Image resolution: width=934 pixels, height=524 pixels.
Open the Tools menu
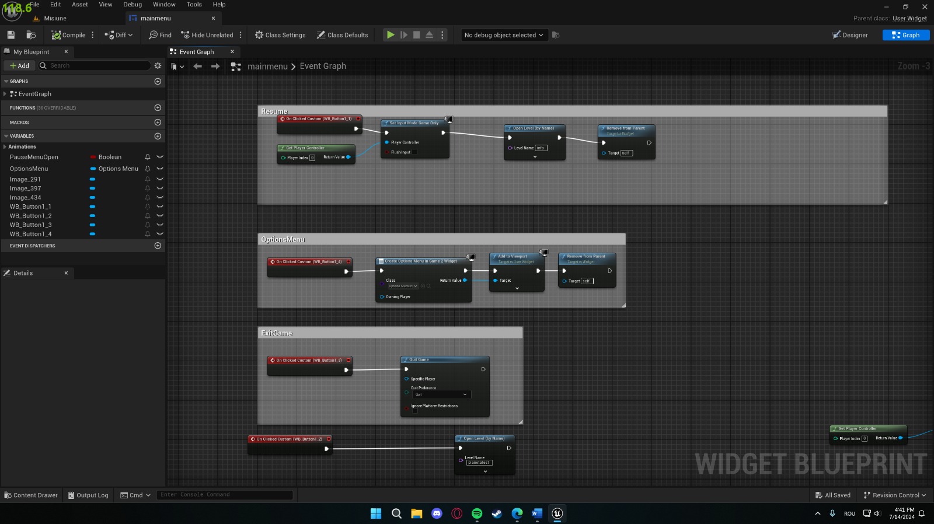coord(194,4)
